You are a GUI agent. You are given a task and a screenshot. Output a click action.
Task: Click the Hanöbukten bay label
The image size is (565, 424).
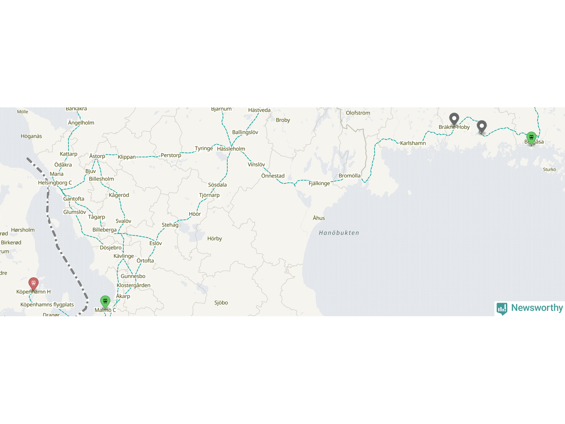(x=339, y=233)
